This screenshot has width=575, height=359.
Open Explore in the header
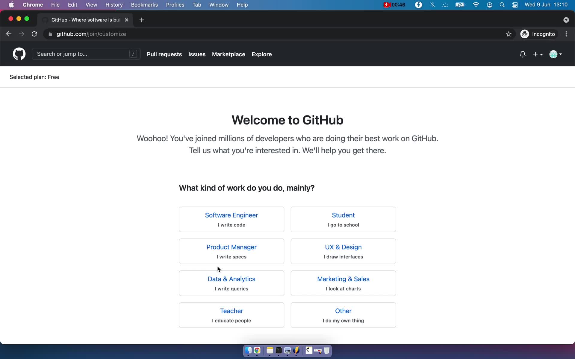[261, 54]
